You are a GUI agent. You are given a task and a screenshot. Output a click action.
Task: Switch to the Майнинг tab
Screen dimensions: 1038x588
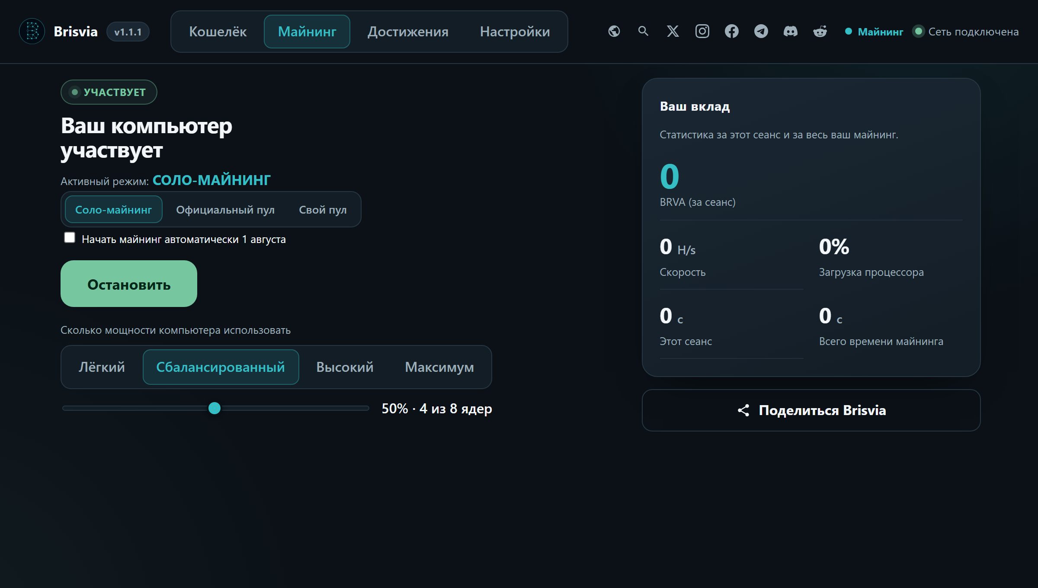[x=307, y=32]
